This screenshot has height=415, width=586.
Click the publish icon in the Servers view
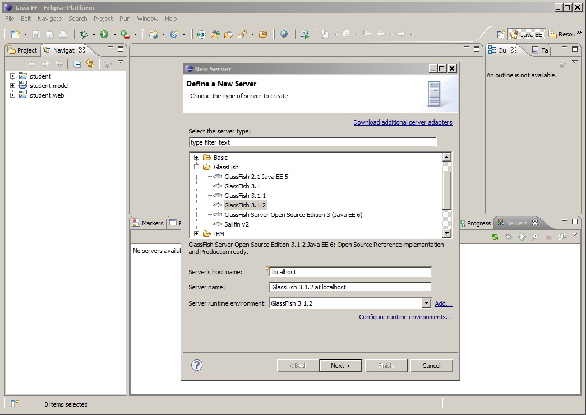[562, 237]
